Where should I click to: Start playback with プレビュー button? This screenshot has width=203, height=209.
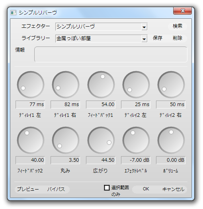(28, 189)
